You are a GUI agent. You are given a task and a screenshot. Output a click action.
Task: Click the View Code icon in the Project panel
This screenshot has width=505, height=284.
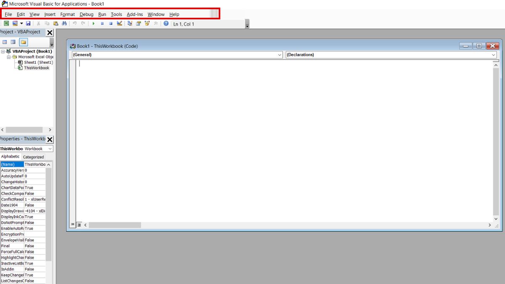pos(5,42)
